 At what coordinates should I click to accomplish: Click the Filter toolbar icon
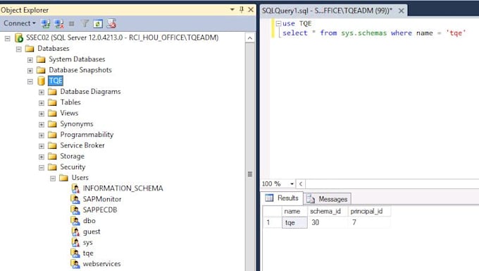[x=85, y=23]
